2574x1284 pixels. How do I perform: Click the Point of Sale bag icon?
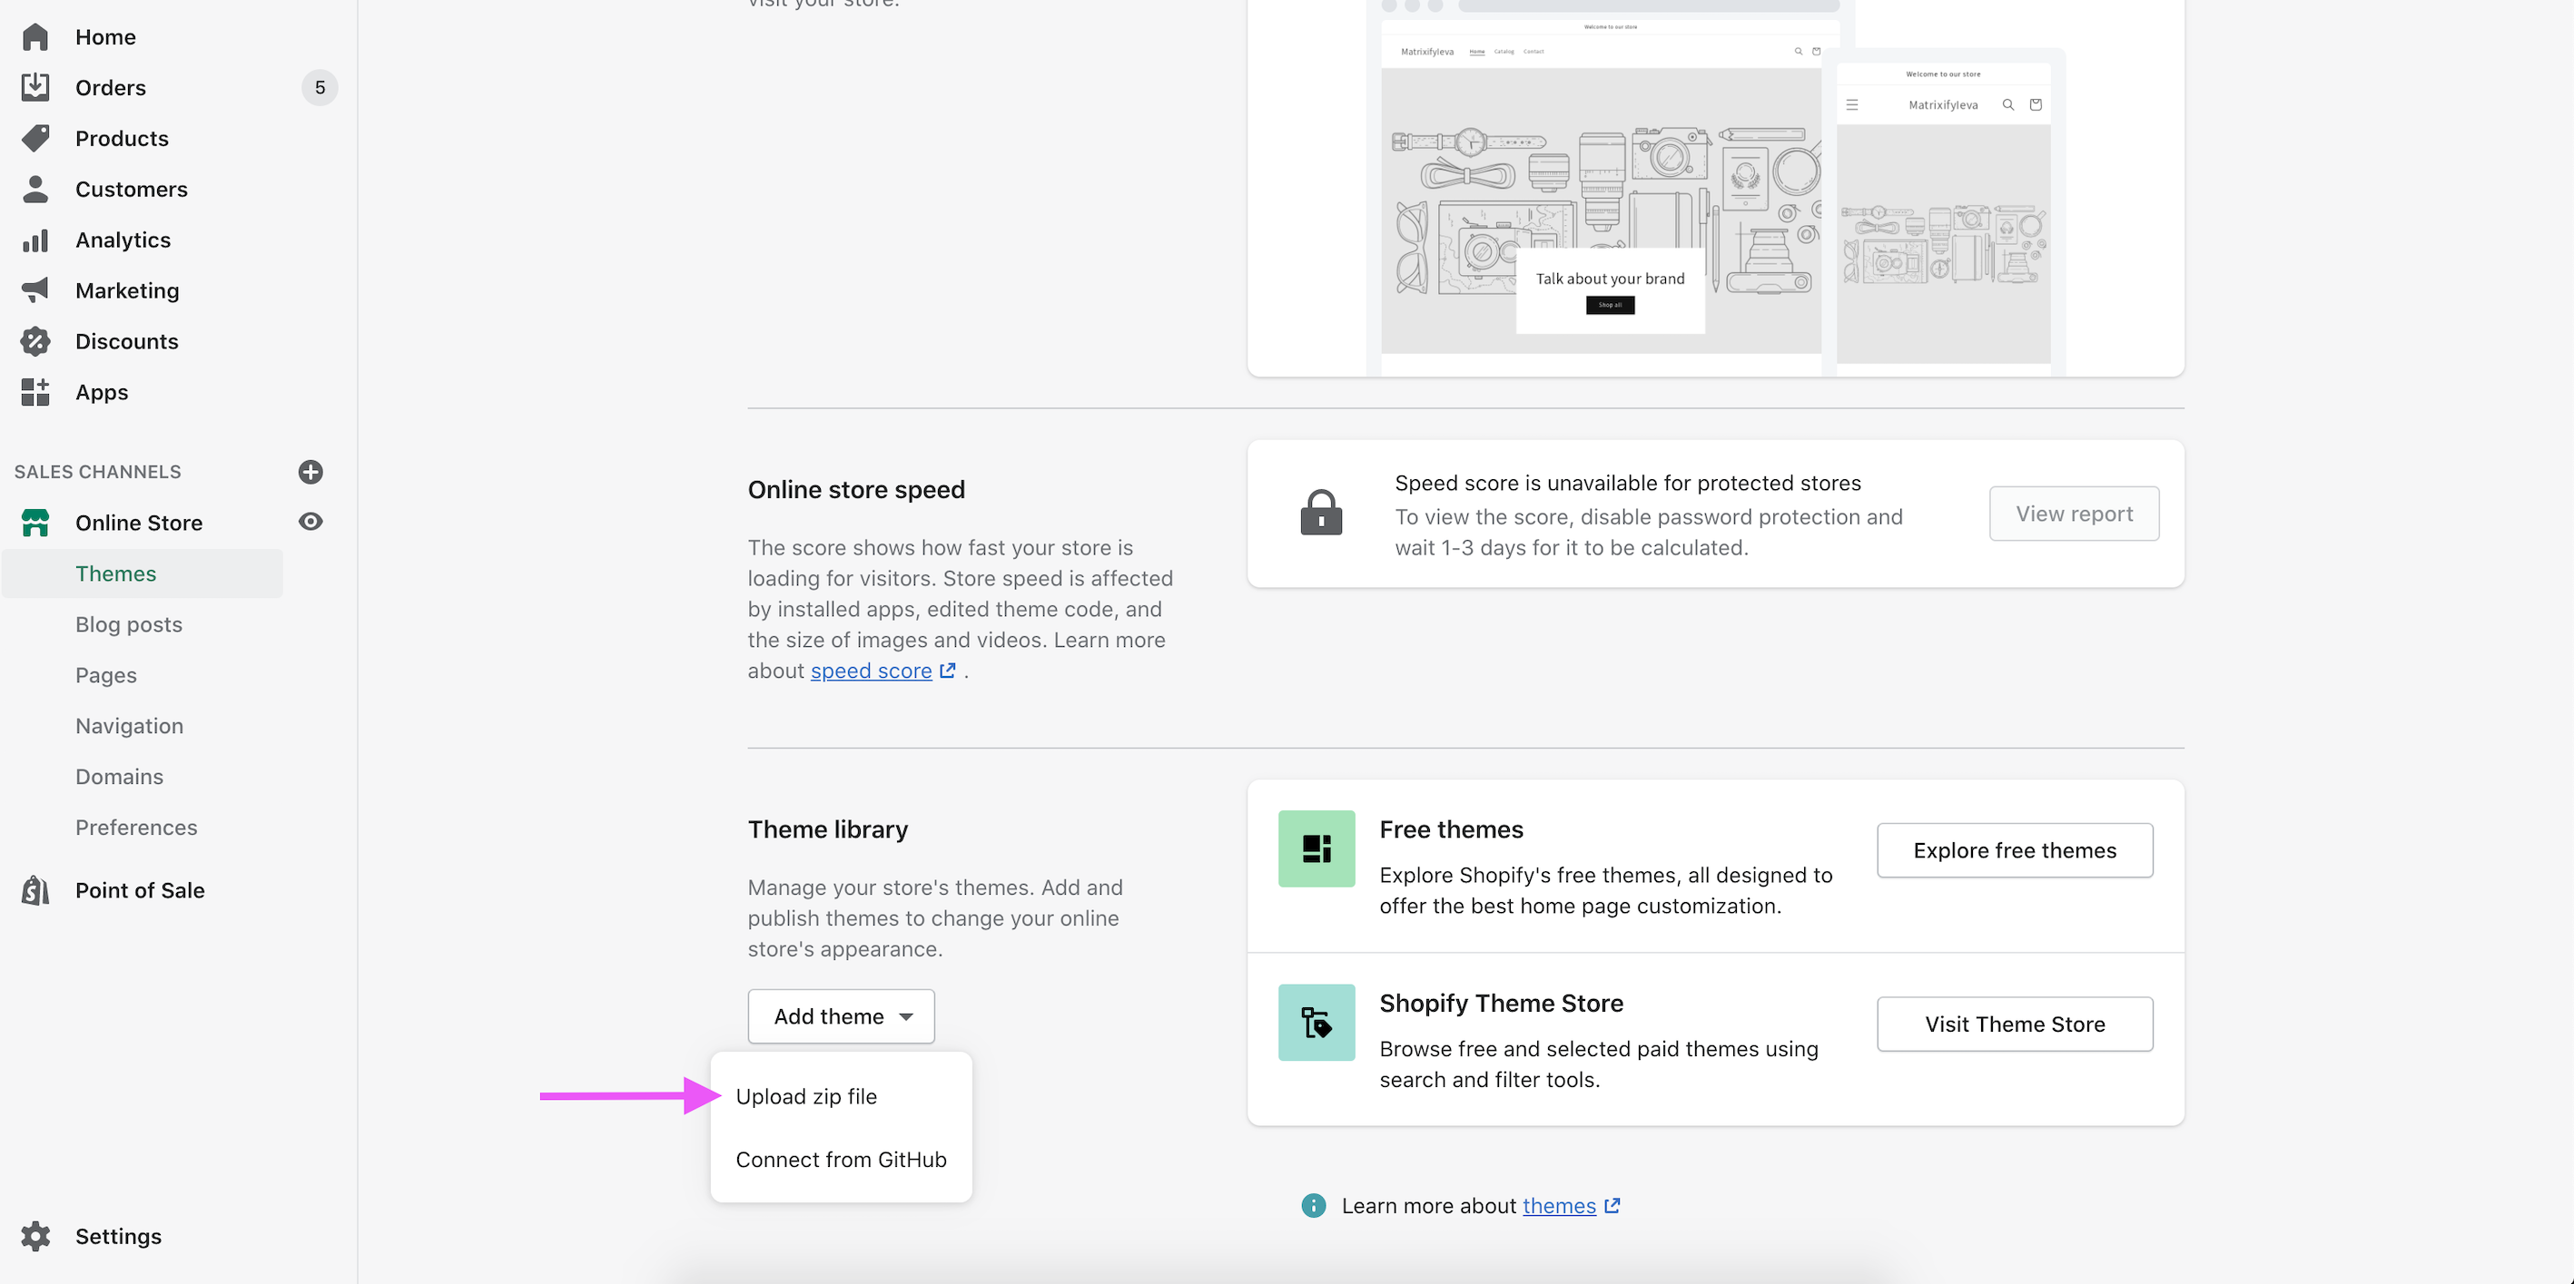point(35,890)
